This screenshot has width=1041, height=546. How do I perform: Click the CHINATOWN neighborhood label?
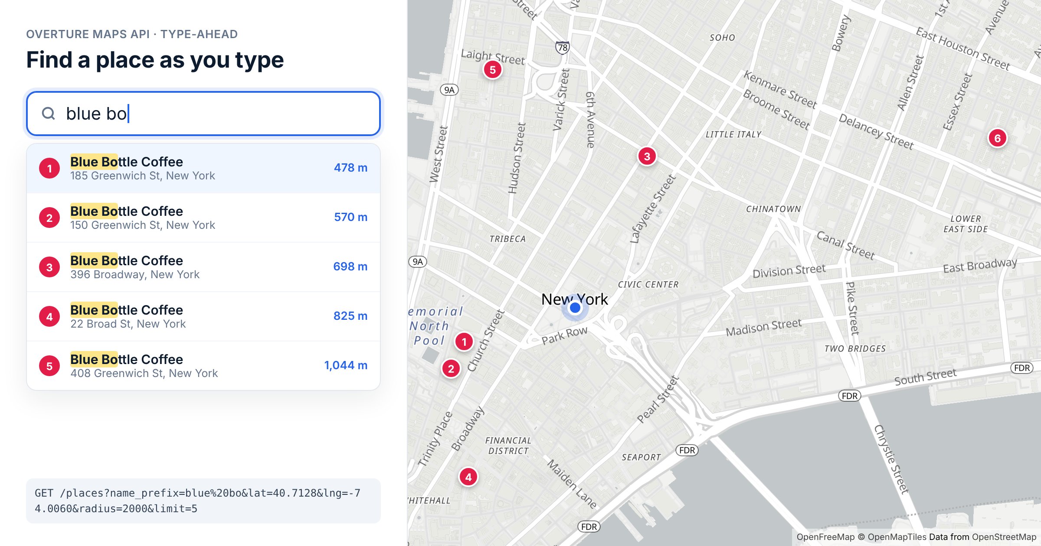pyautogui.click(x=773, y=209)
